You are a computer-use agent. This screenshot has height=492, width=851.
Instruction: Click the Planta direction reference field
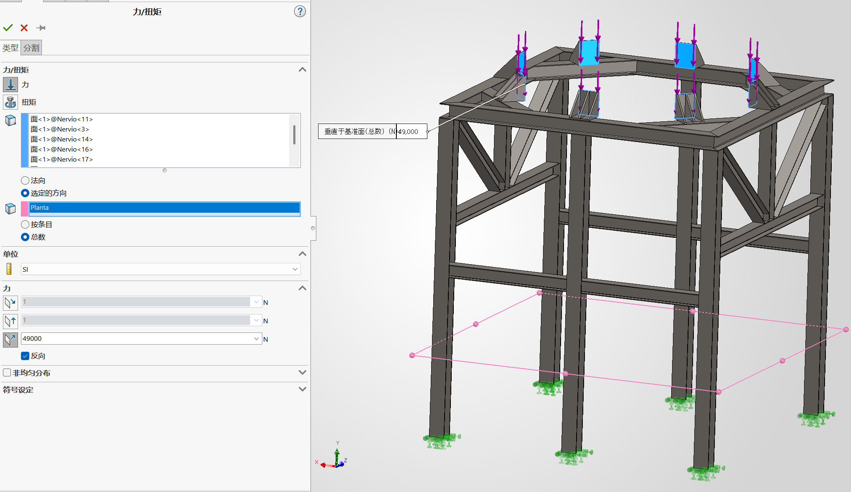(165, 208)
